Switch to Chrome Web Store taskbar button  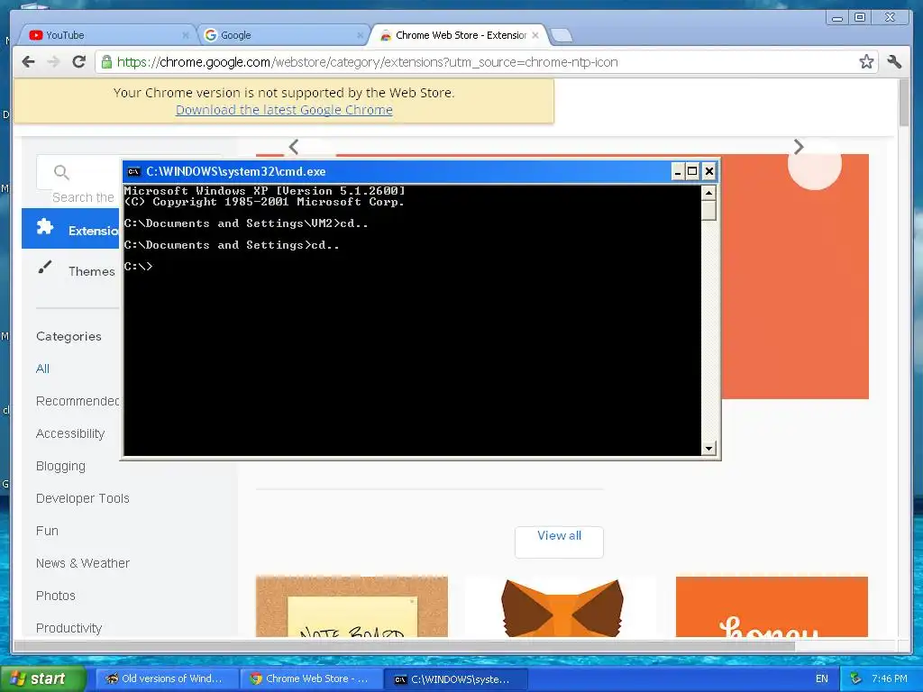(312, 679)
